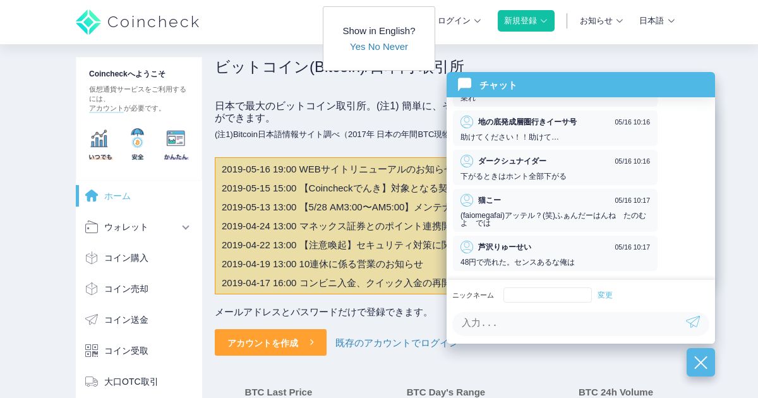
Task: Click the コイン送金 paper plane icon
Action: pyautogui.click(x=92, y=320)
